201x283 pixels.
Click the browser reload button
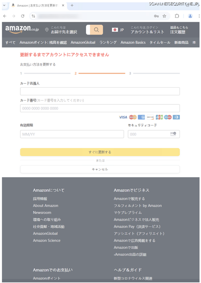(x=23, y=16)
